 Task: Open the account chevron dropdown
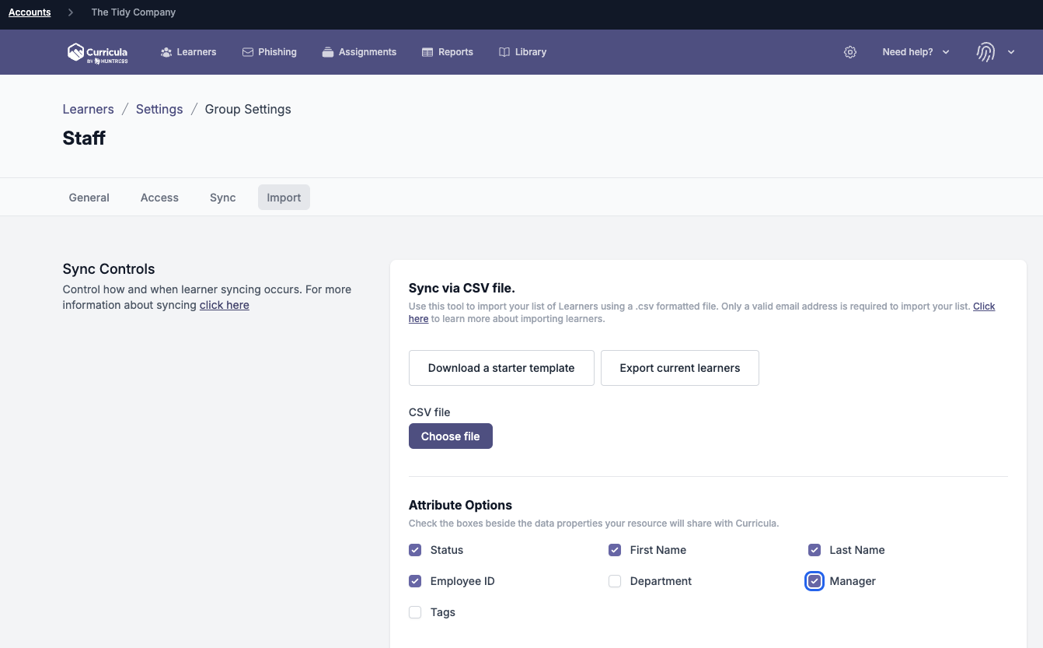coord(1011,51)
